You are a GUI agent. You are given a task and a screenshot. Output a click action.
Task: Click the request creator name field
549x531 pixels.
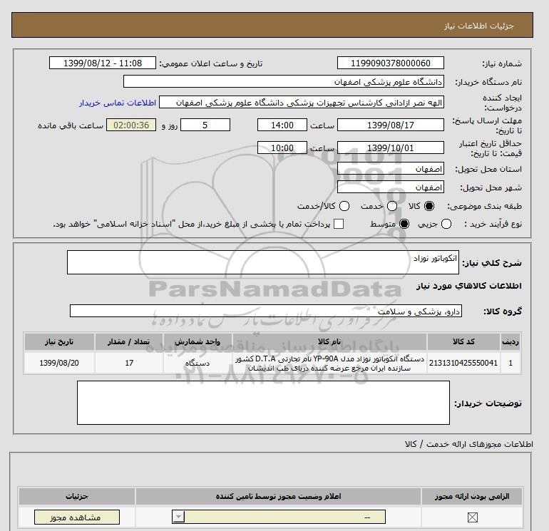tap(302, 103)
